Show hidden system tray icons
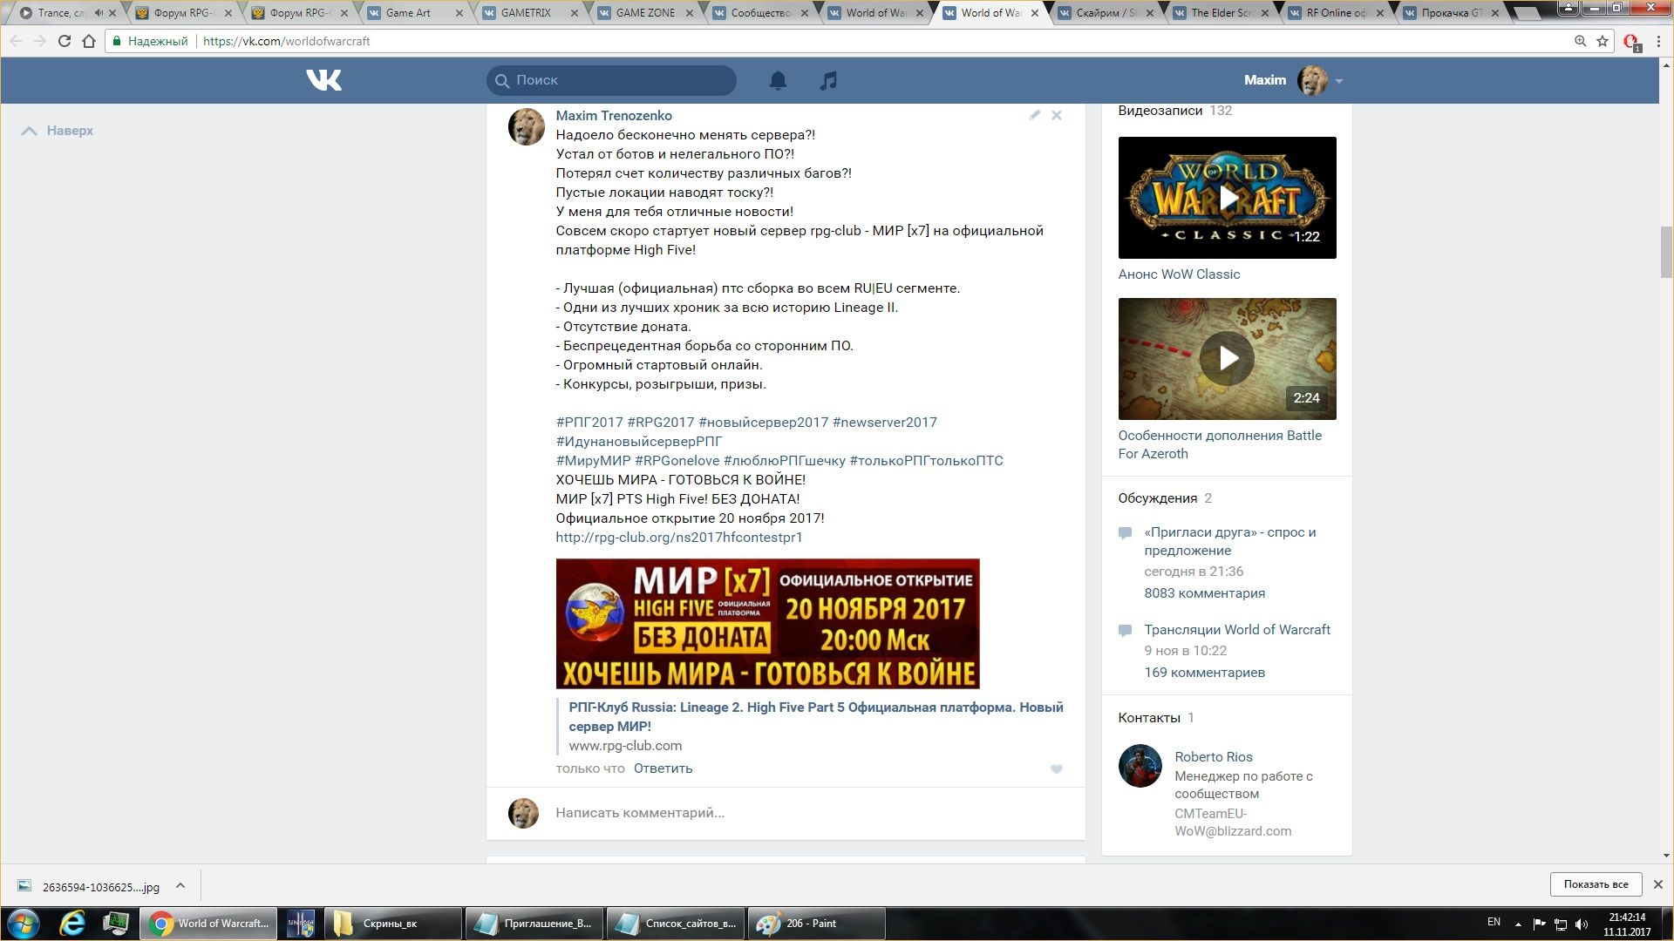 click(1518, 924)
